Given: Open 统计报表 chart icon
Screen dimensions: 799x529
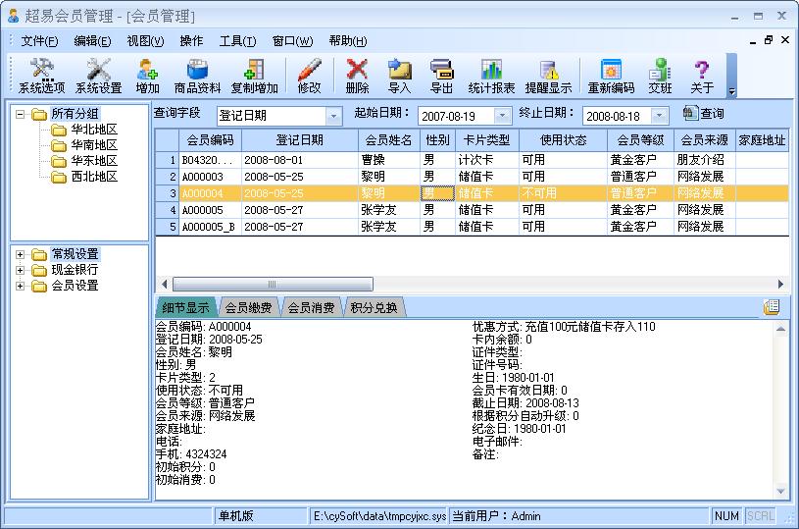Looking at the screenshot, I should 491,76.
